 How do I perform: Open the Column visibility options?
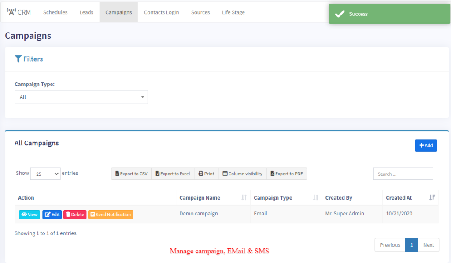[242, 174]
